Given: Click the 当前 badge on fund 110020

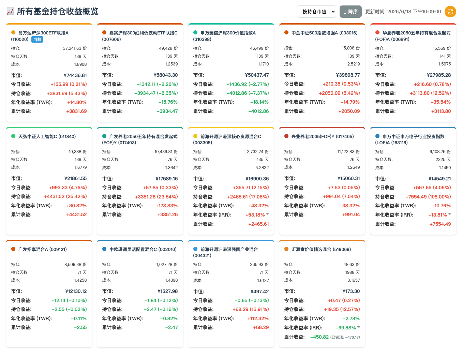Looking at the screenshot, I should tap(37, 40).
